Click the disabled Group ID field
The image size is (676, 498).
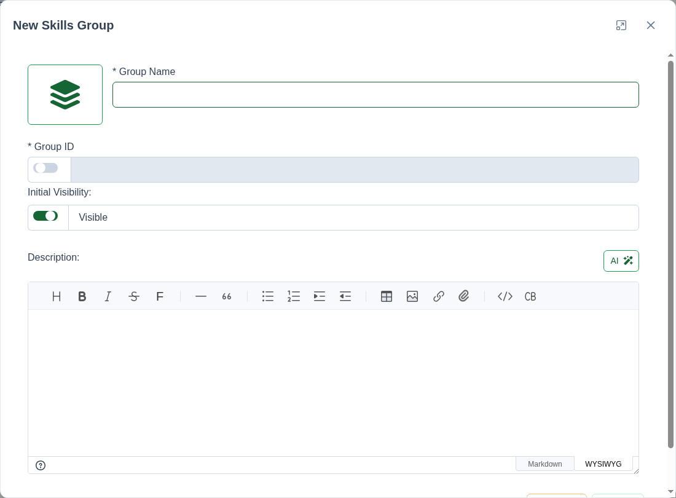(355, 170)
